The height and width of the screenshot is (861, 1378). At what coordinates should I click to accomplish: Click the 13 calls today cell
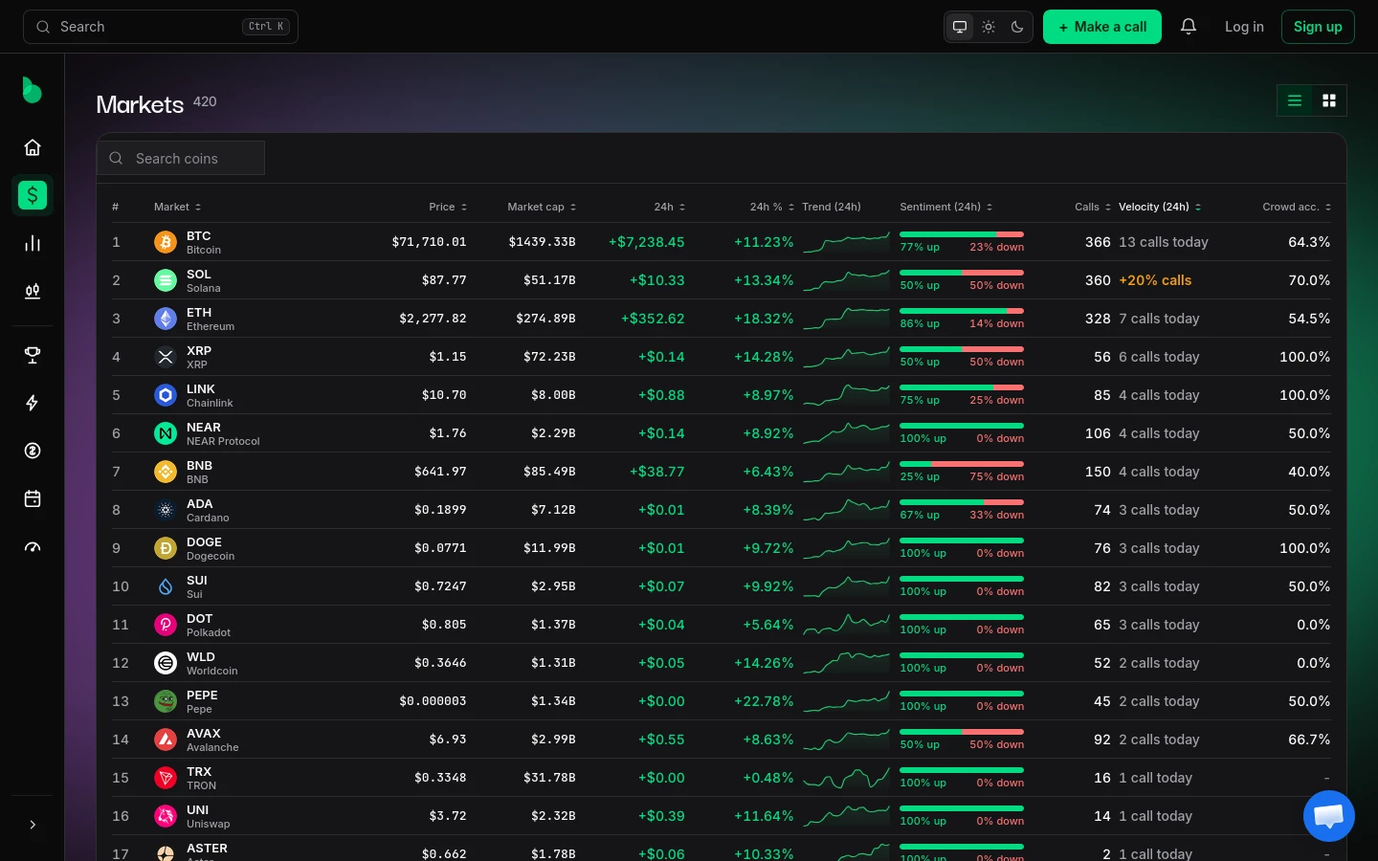pos(1164,242)
